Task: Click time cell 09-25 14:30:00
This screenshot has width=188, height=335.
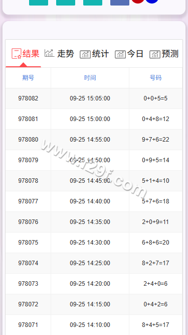Action: pyautogui.click(x=90, y=243)
